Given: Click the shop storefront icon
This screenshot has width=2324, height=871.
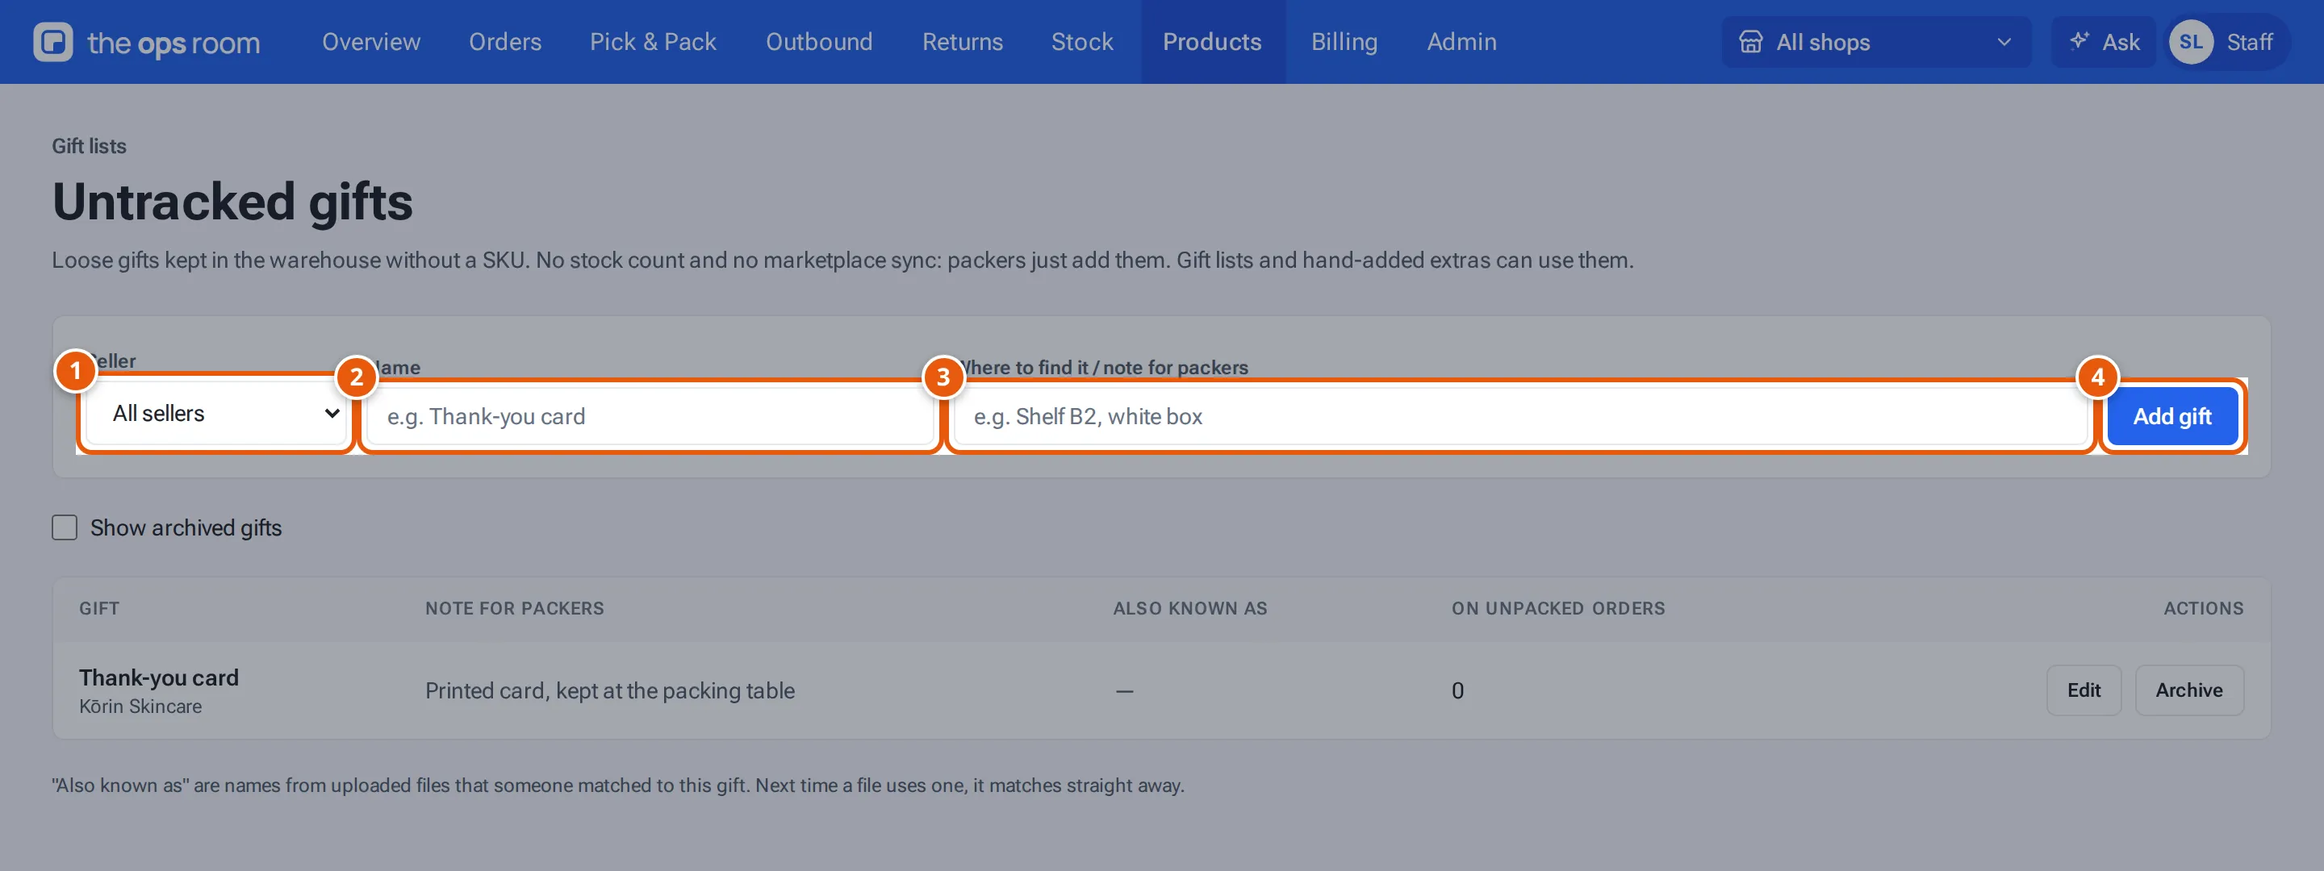Looking at the screenshot, I should (1750, 41).
